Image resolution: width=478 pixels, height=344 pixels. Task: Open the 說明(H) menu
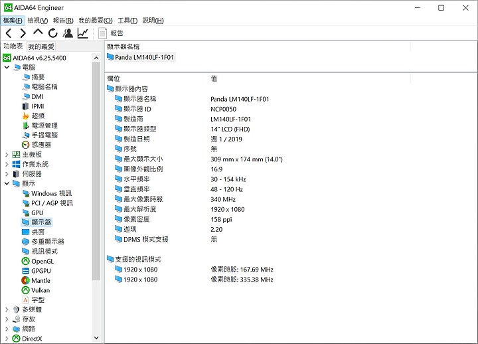pos(153,21)
